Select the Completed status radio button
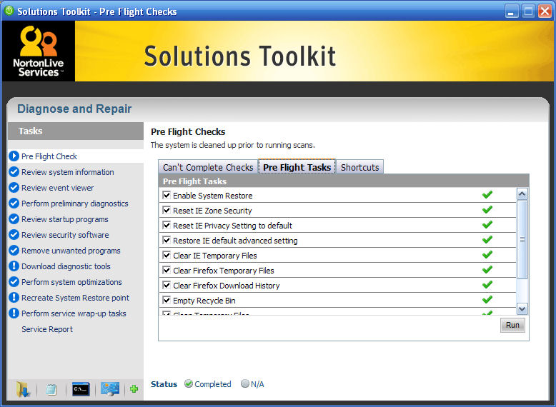 coord(189,383)
